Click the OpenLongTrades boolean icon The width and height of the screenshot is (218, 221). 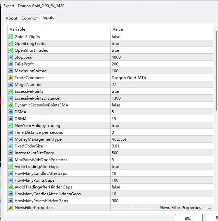point(11,44)
